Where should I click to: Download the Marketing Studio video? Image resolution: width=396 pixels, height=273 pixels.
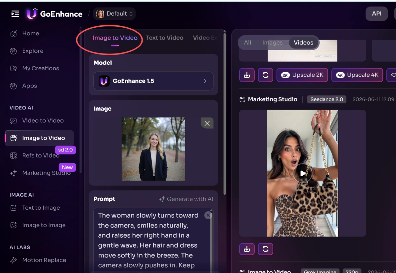tap(247, 249)
